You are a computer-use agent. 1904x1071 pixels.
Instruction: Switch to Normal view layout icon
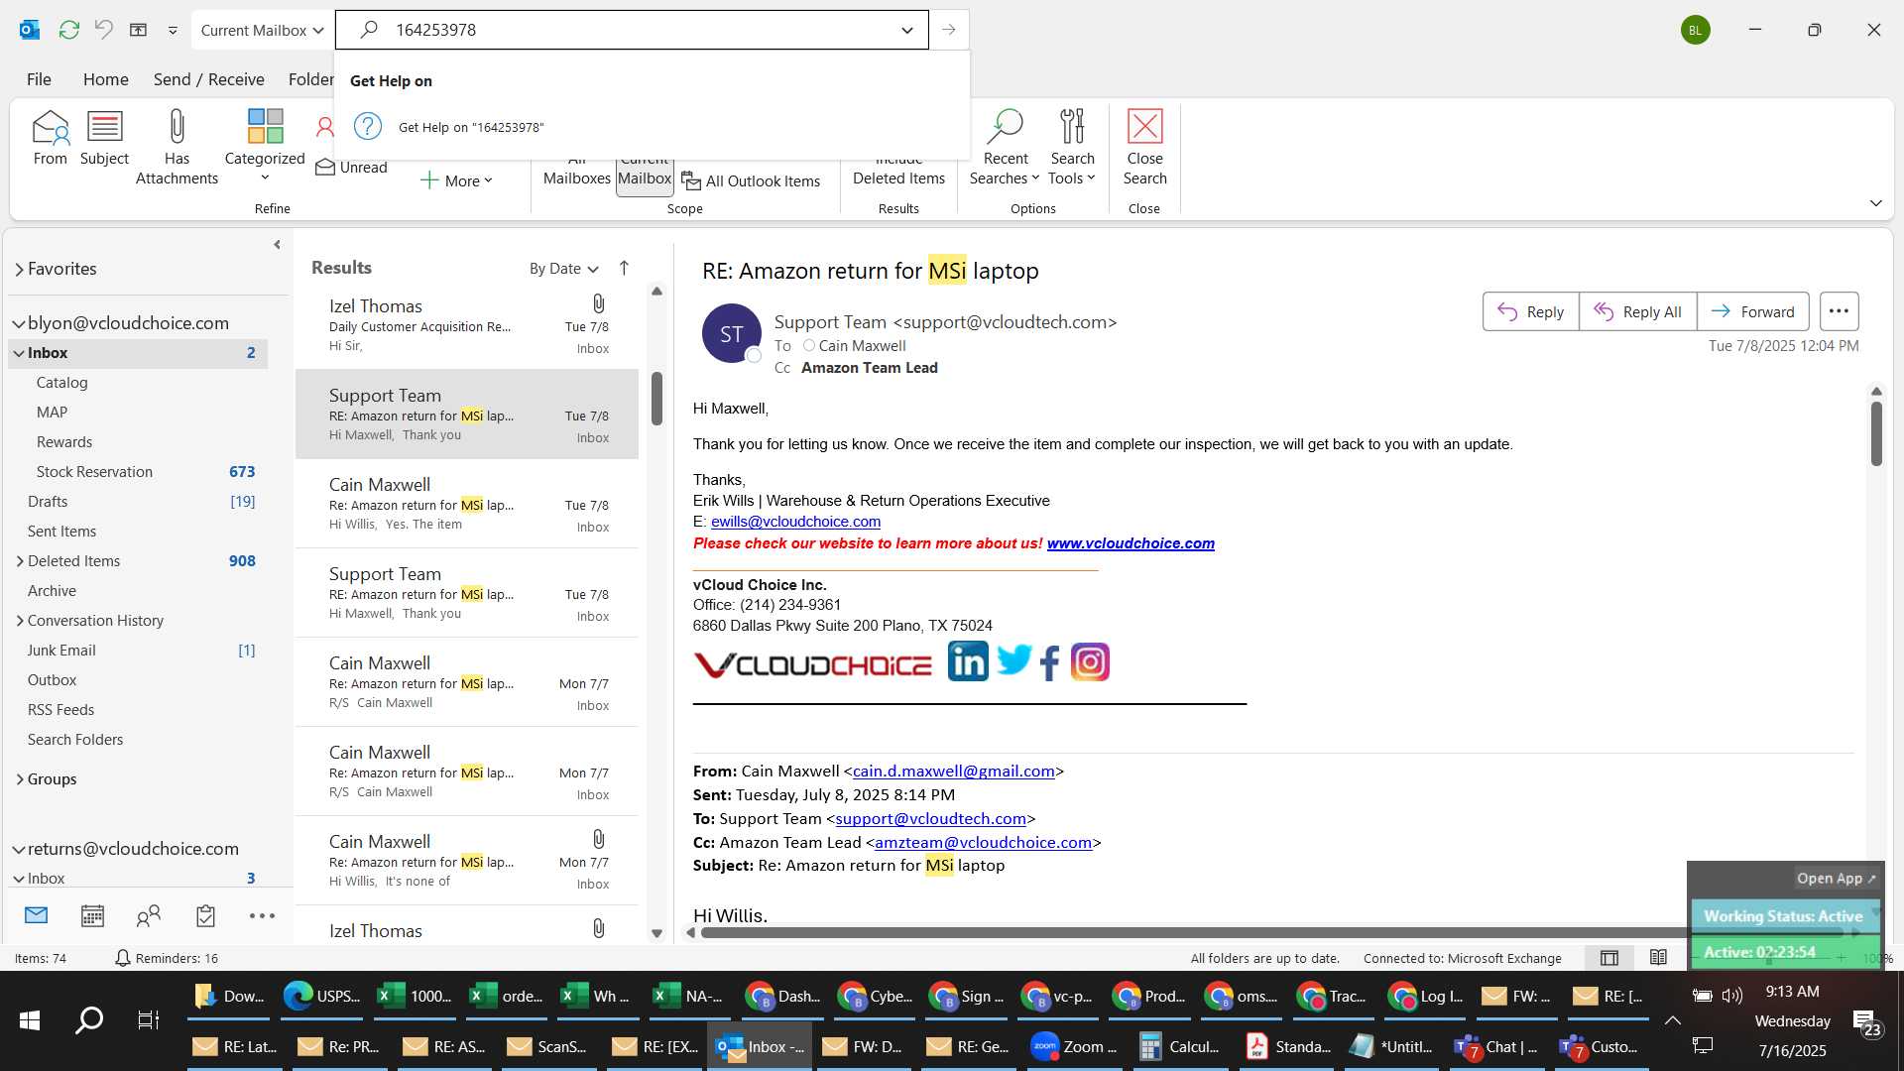coord(1609,958)
